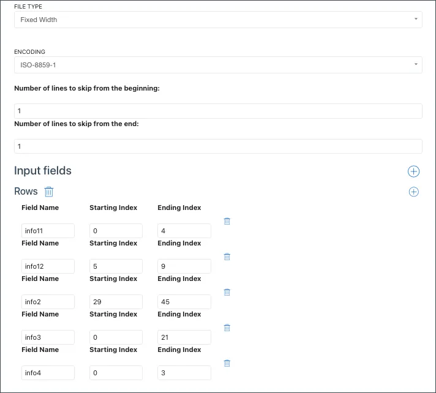Image resolution: width=436 pixels, height=393 pixels.
Task: Click starting index of info11
Action: (116, 231)
